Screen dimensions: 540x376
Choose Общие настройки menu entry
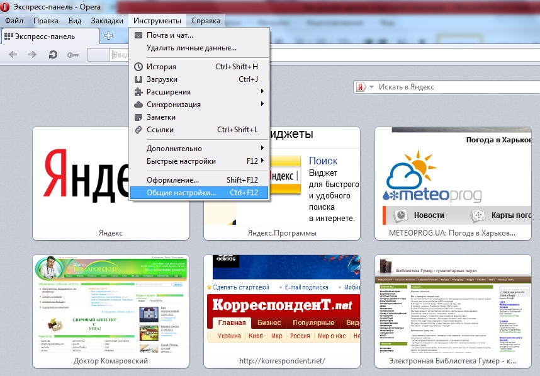tap(199, 193)
